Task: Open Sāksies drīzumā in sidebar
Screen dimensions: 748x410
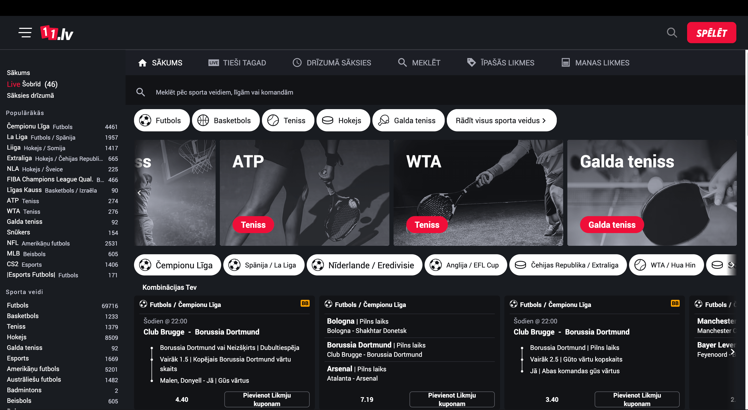Action: pyautogui.click(x=30, y=96)
